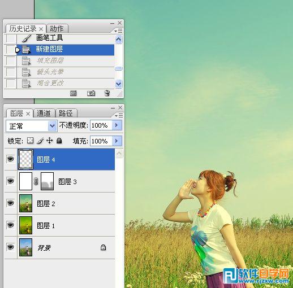This screenshot has height=288, width=293.
Task: Open the 填充 slider arrow
Action: click(117, 141)
